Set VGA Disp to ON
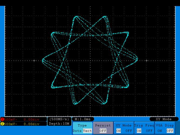The height and width of the screenshot is (135, 180). pyautogui.click(x=159, y=131)
